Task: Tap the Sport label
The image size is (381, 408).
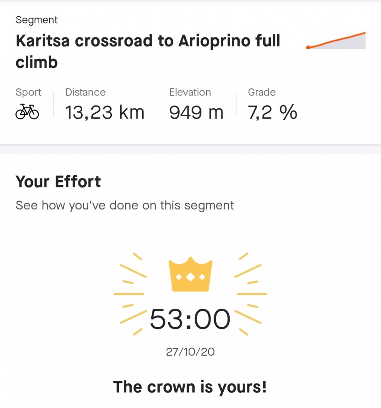Action: tap(29, 93)
